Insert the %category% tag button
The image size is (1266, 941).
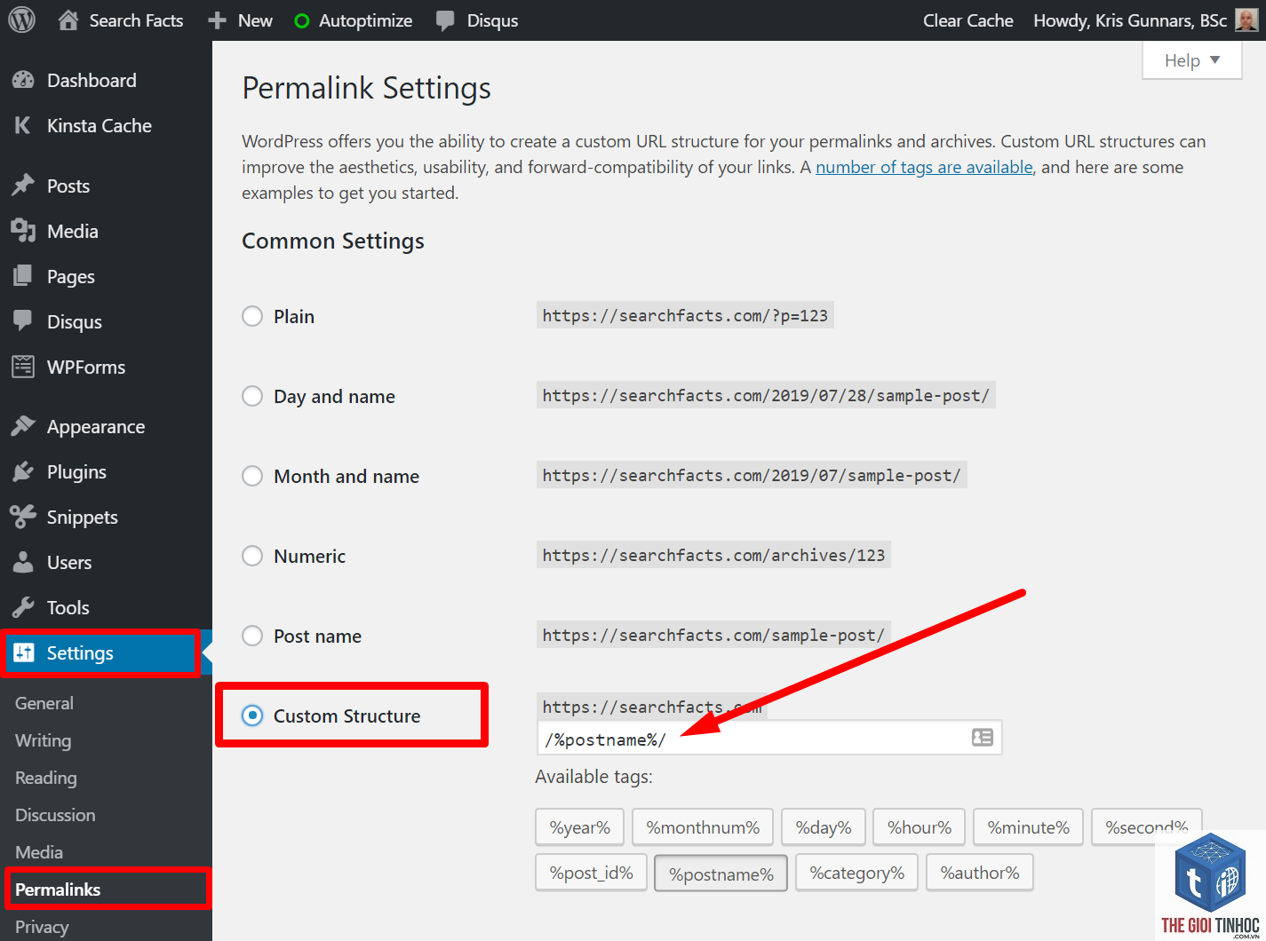point(857,873)
